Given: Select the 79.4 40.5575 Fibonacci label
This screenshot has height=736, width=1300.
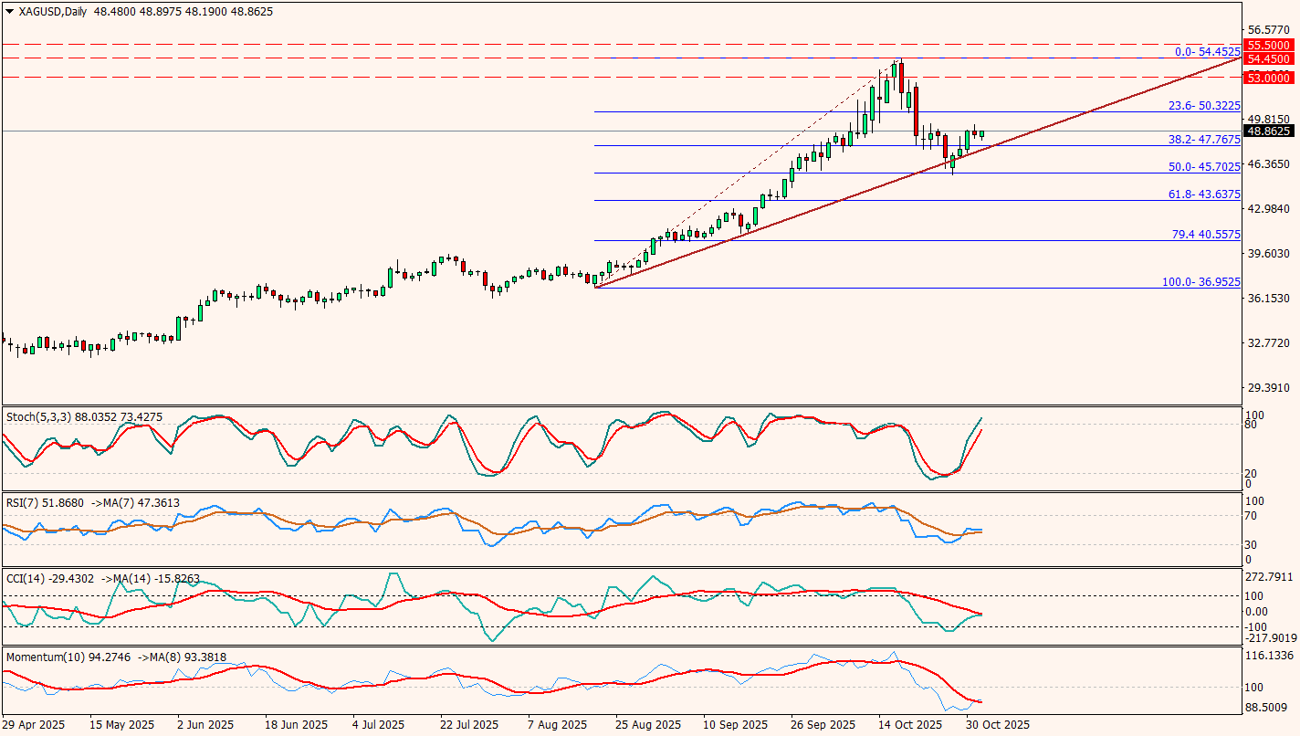Looking at the screenshot, I should click(1205, 235).
